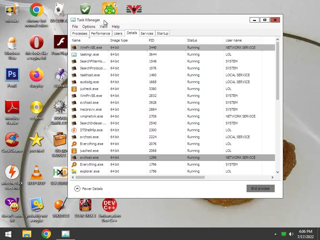Click the taskbar clock showing 4:06 PM

(x=306, y=234)
